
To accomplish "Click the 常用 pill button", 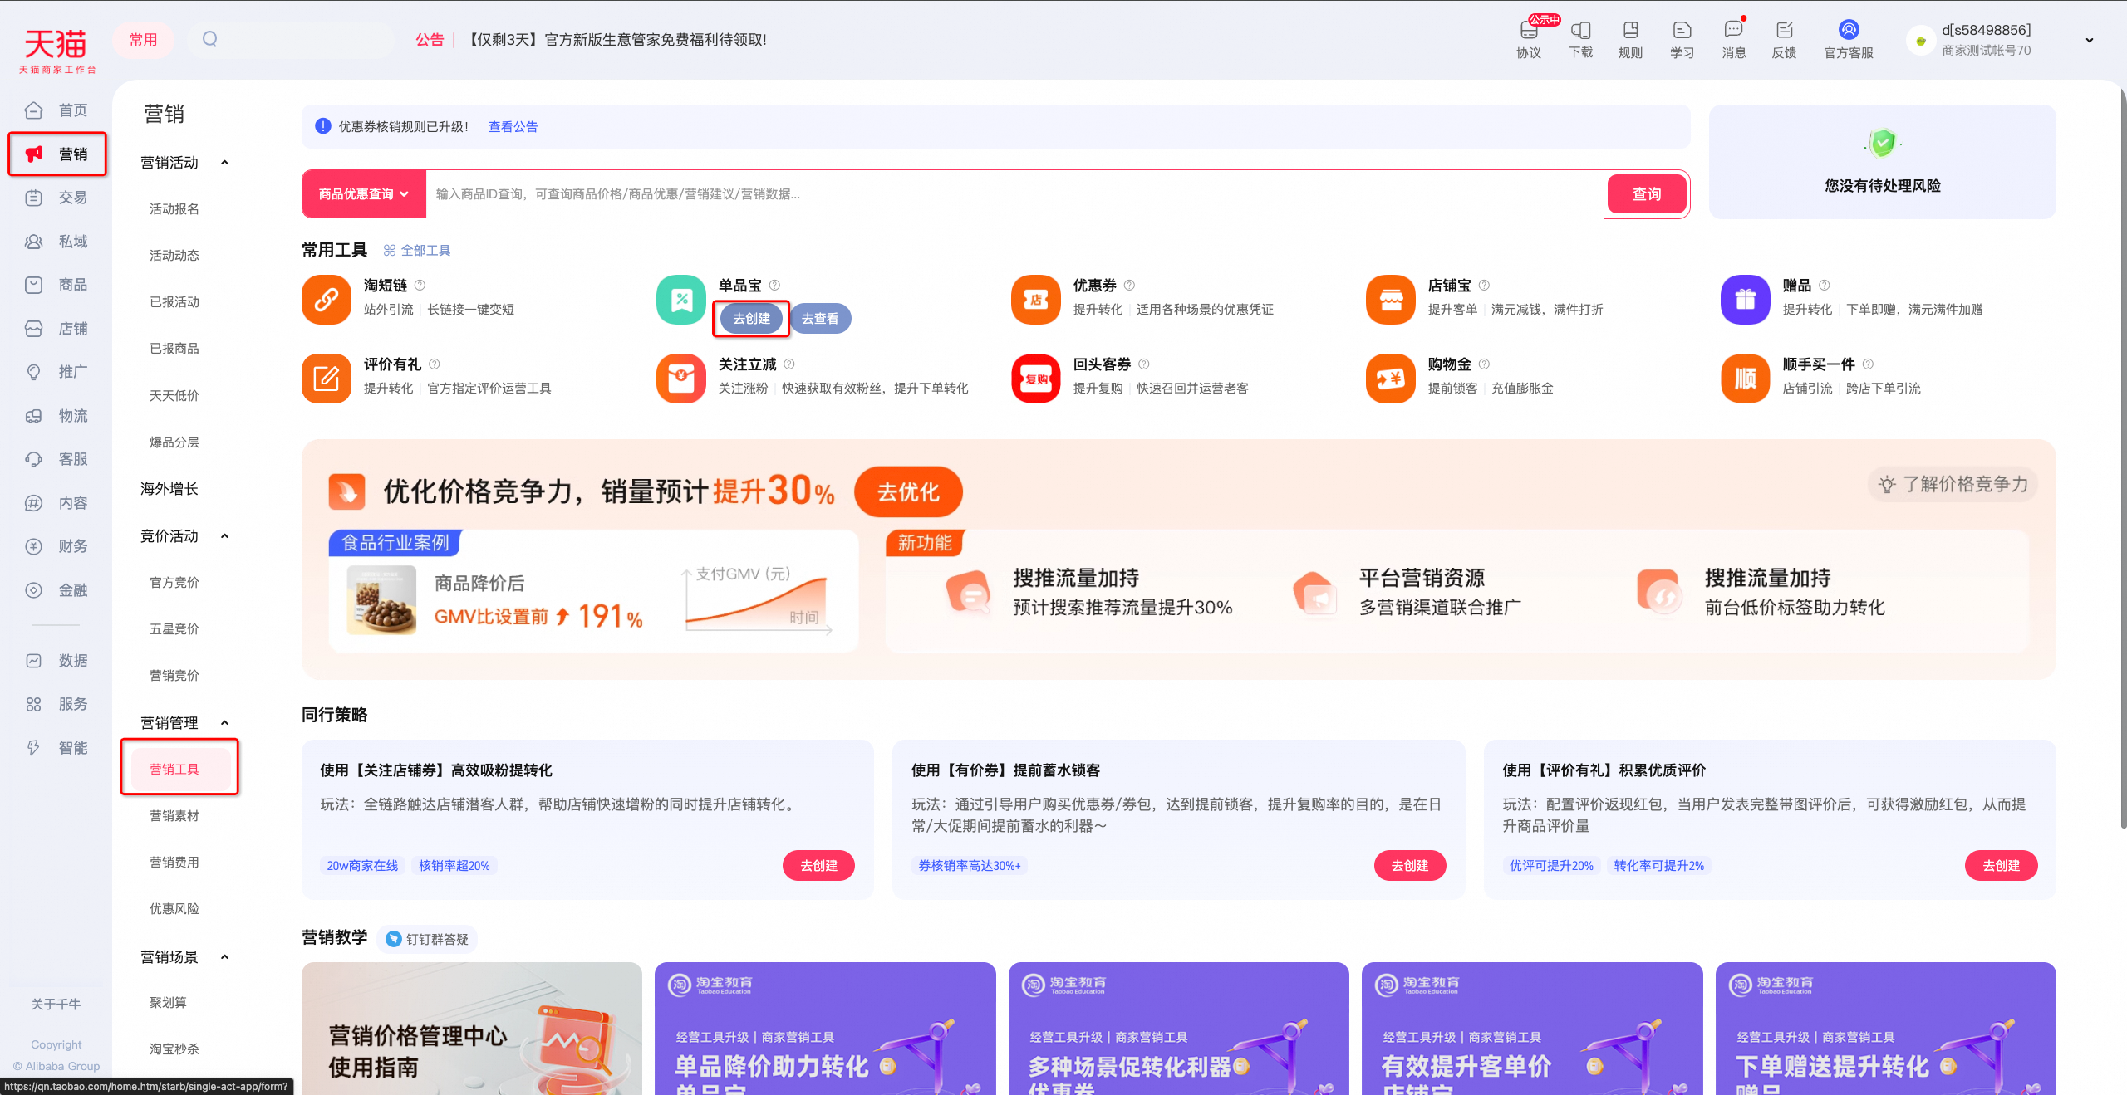I will point(143,39).
